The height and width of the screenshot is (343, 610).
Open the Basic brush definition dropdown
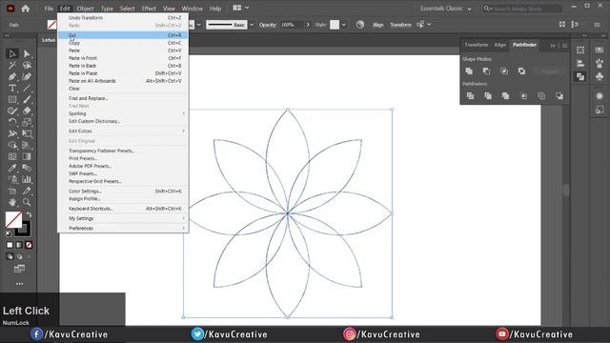pos(252,25)
